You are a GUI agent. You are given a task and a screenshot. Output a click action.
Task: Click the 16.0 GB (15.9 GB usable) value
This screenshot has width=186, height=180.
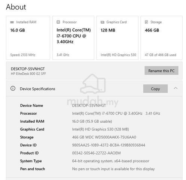pyautogui.click(x=92, y=121)
